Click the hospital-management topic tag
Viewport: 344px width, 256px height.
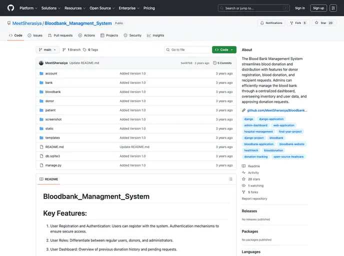(x=258, y=131)
